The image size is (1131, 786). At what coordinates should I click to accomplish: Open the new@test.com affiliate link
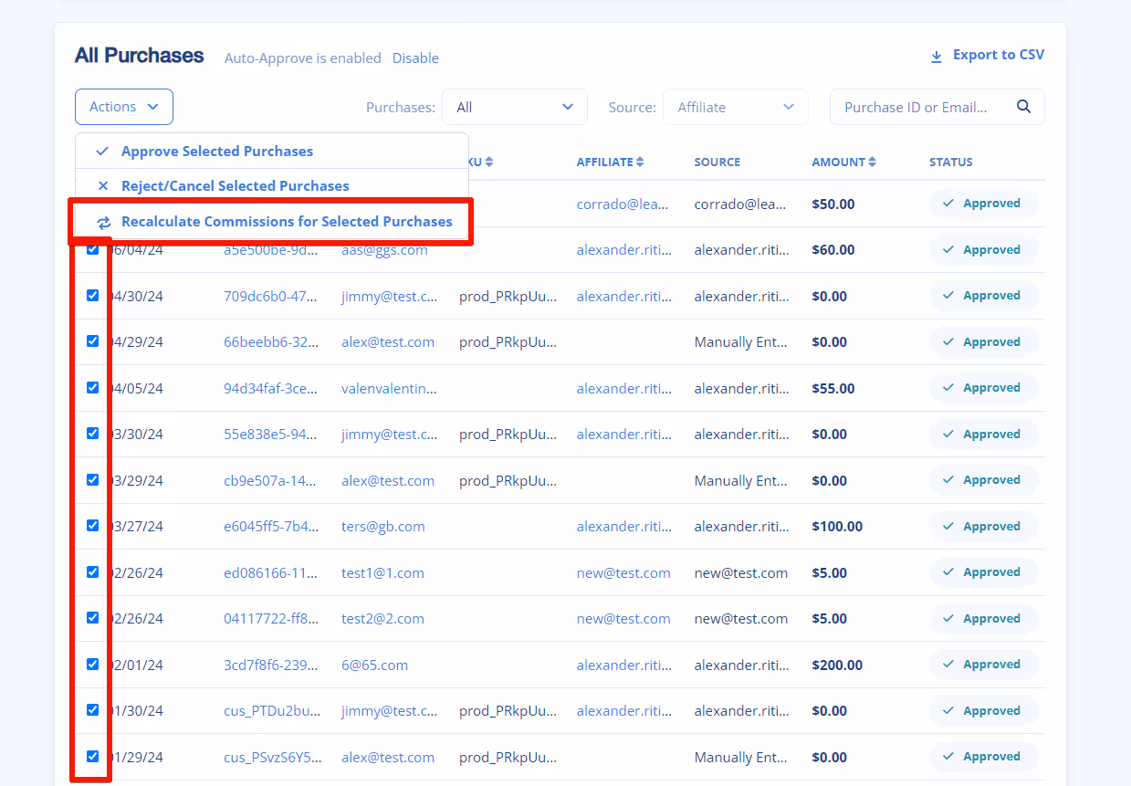click(x=623, y=572)
